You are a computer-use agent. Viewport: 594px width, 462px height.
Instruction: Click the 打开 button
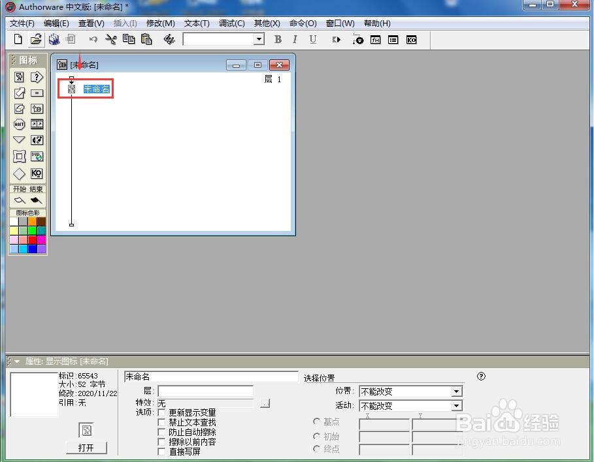(x=86, y=448)
